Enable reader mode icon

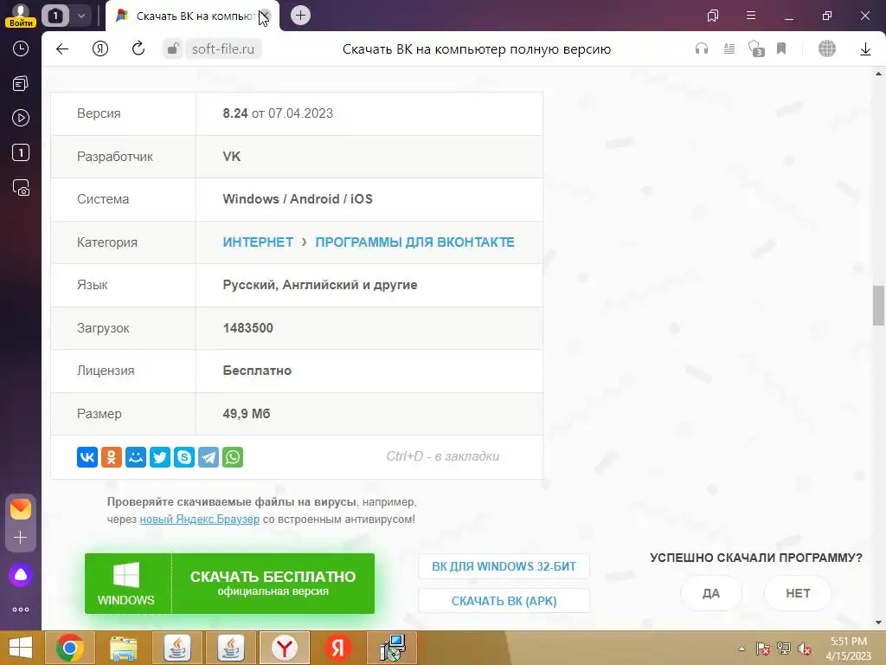coord(729,48)
